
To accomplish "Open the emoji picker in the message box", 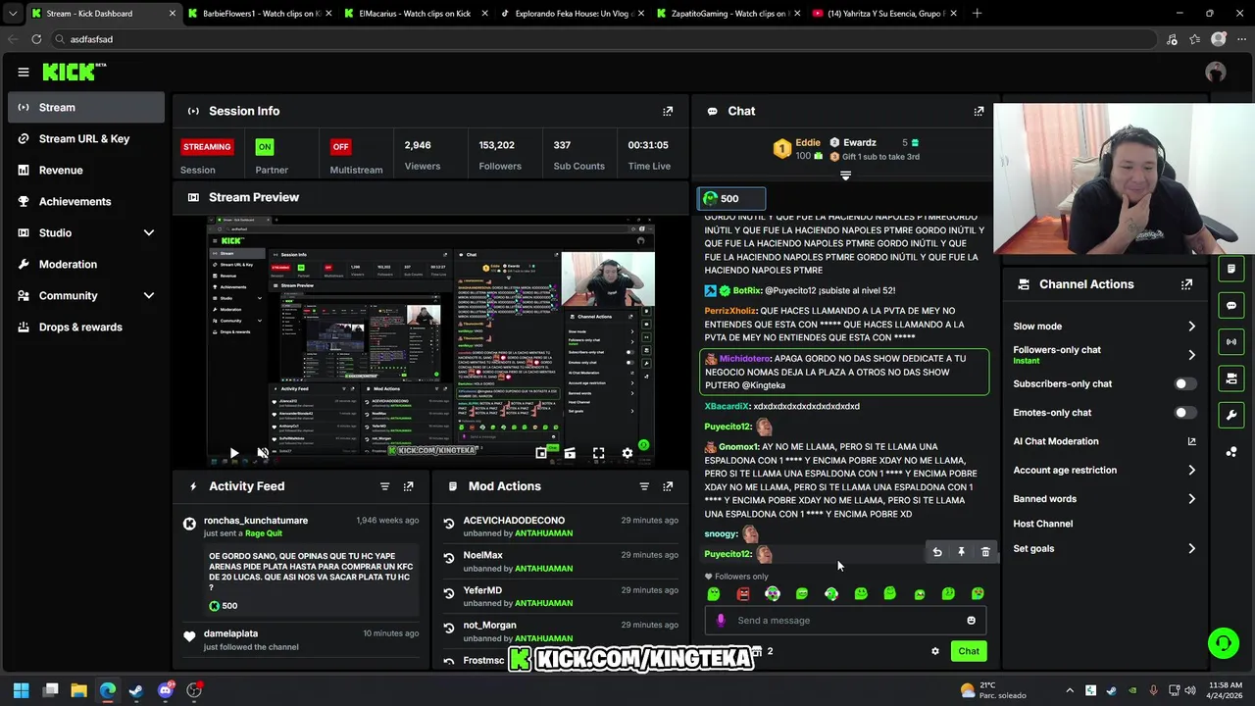I will click(x=971, y=620).
